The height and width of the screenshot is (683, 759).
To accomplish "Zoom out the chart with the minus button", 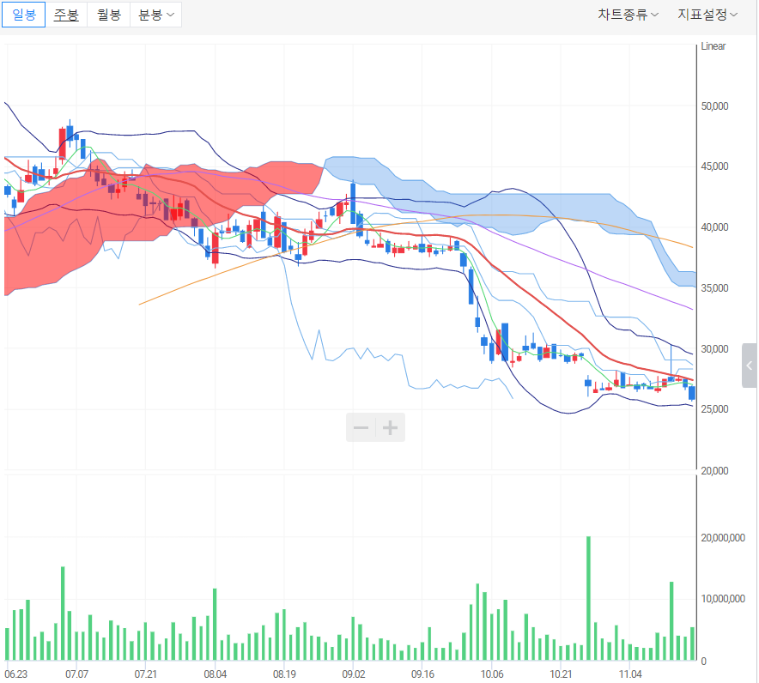I will click(x=361, y=427).
